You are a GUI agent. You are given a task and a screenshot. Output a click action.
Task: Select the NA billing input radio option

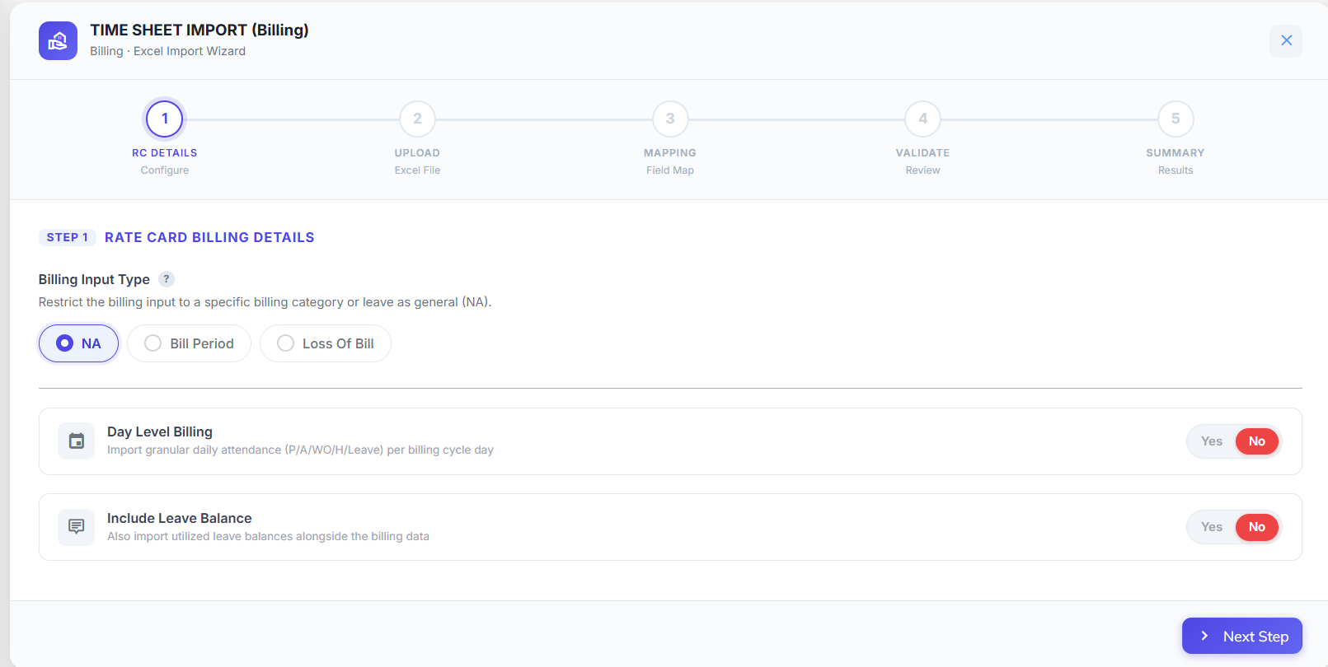[79, 343]
